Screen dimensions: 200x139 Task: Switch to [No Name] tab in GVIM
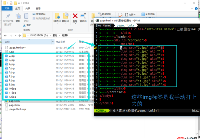tap(103, 25)
